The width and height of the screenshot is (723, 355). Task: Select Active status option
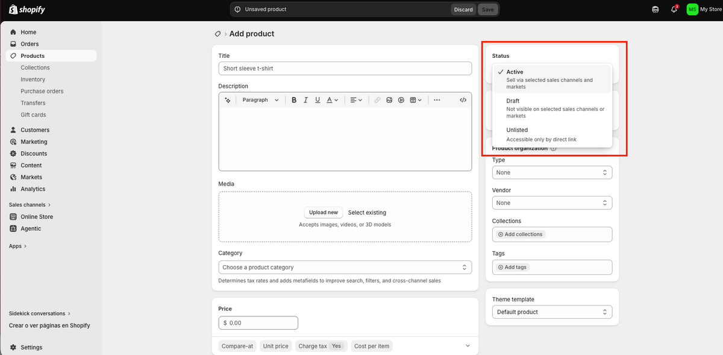tap(552, 79)
